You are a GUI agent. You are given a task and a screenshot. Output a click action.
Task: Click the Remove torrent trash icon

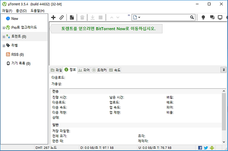[x=82, y=18]
